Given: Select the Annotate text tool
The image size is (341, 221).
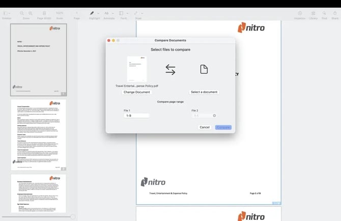Looking at the screenshot, I should pyautogui.click(x=106, y=13).
